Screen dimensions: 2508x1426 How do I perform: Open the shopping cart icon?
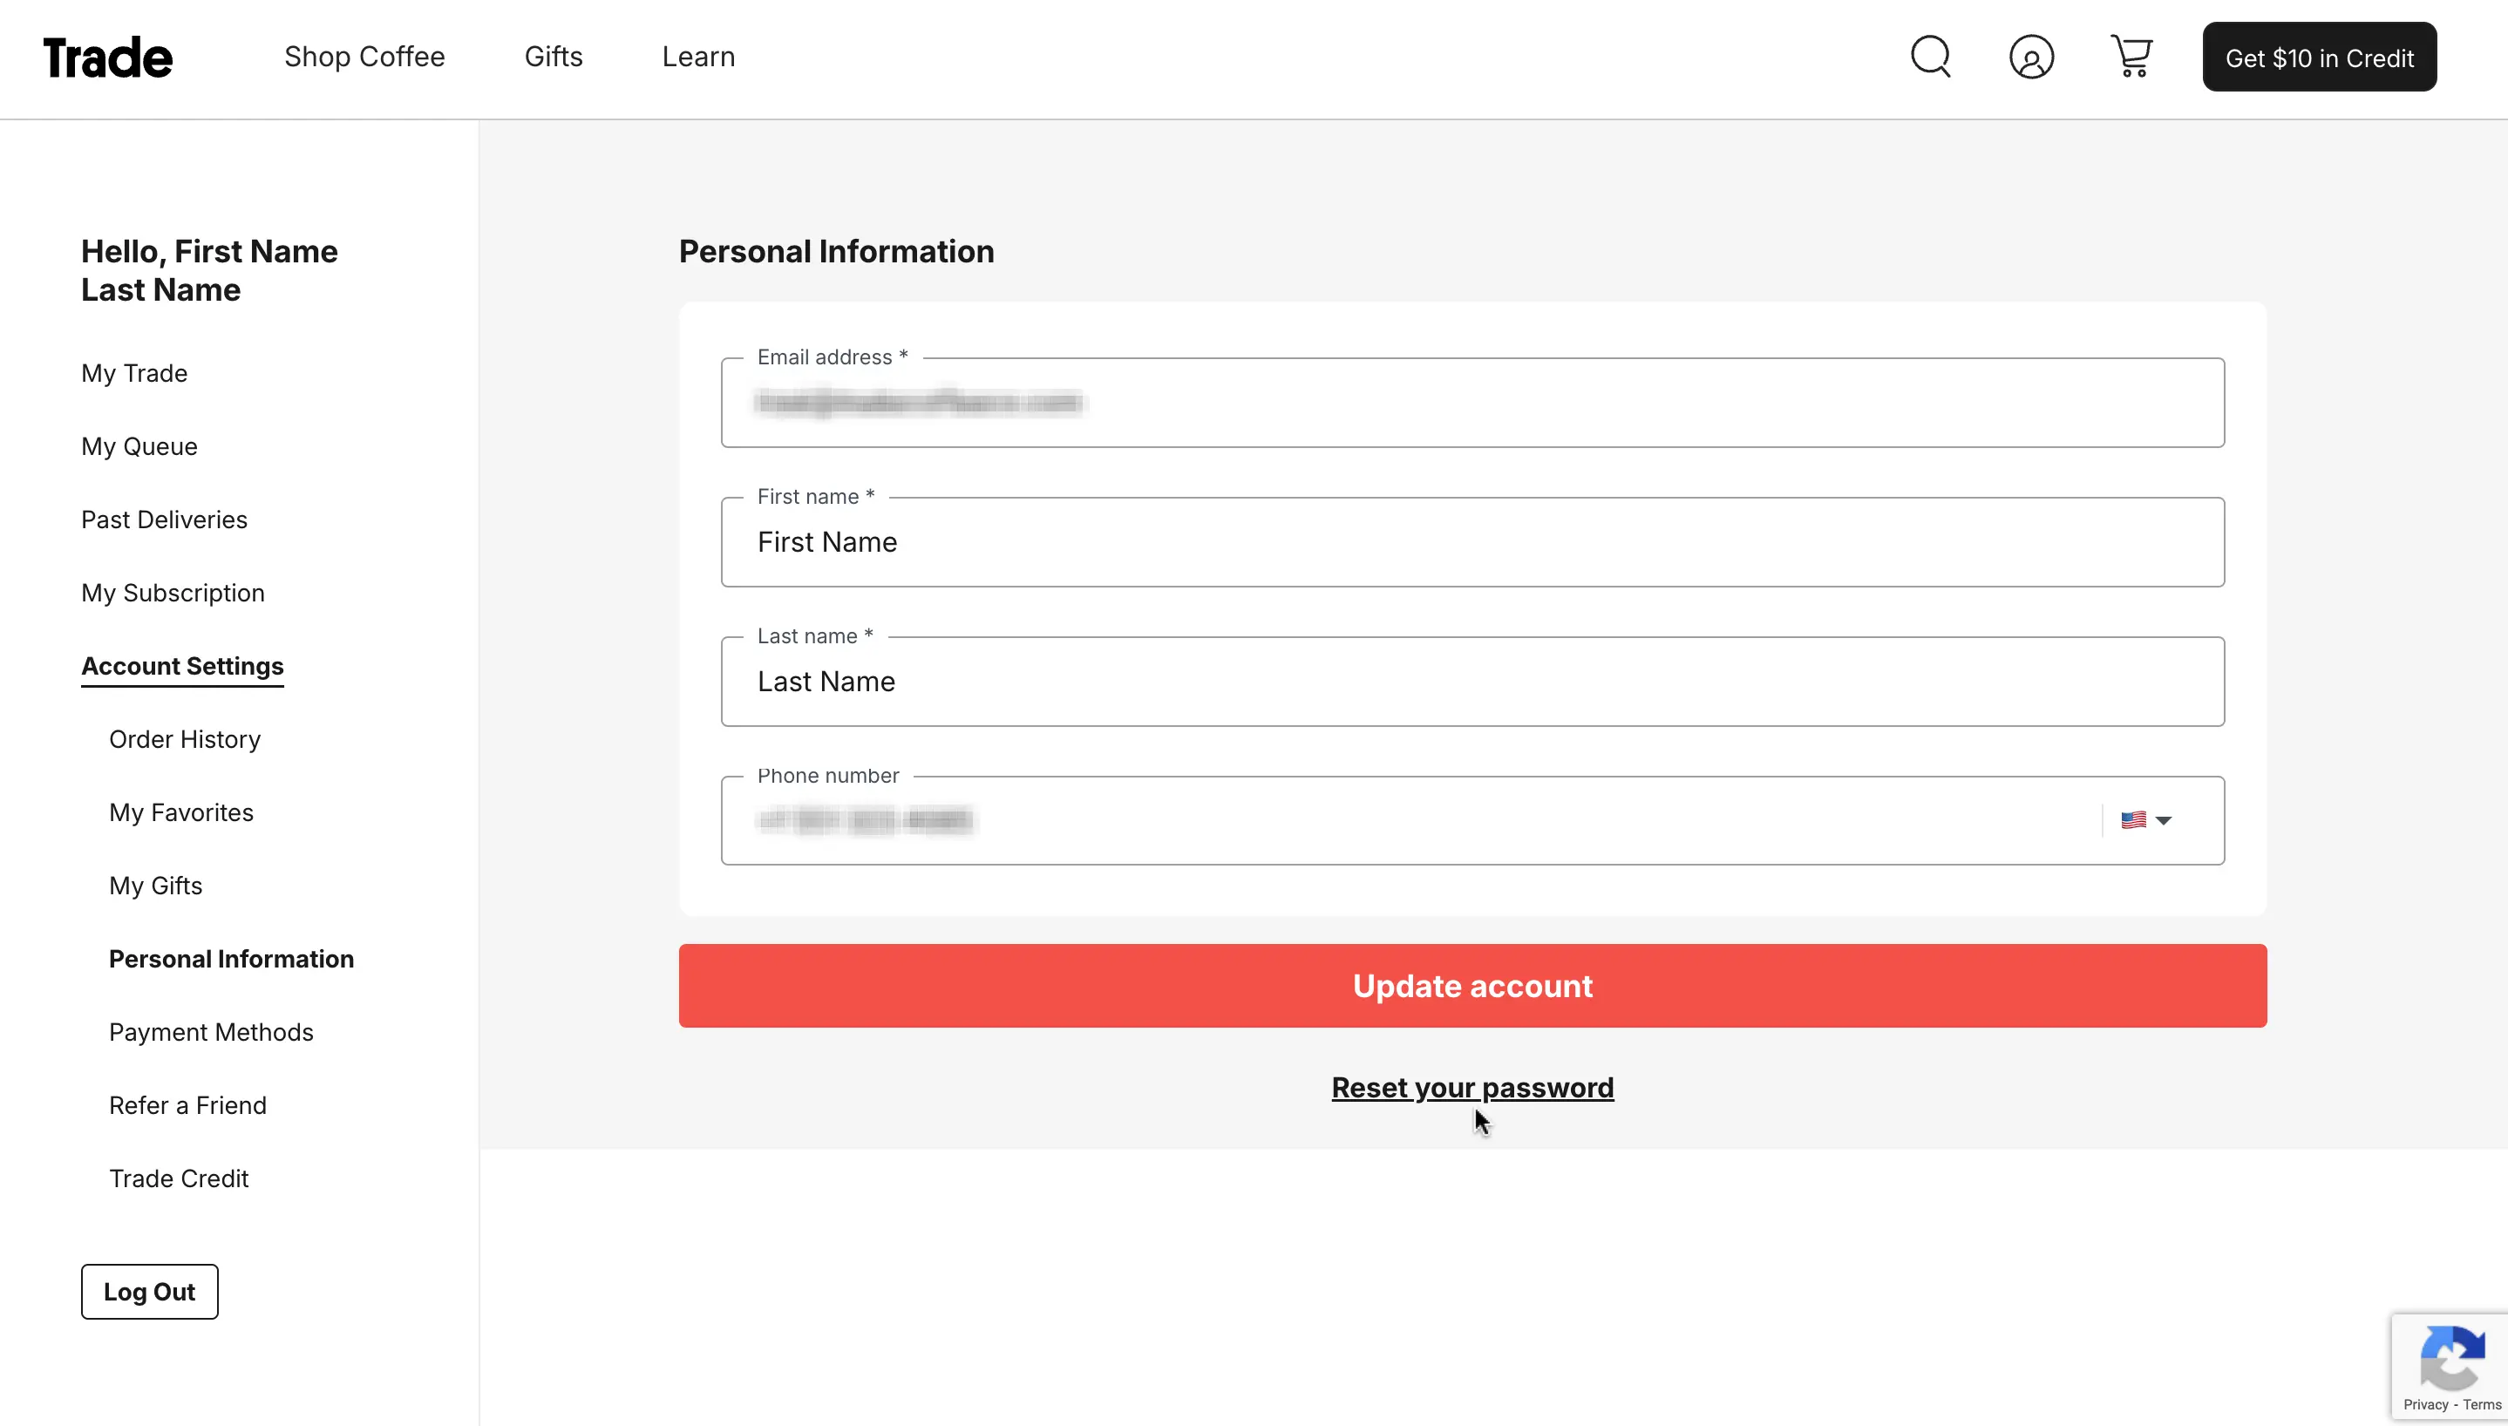pos(2131,57)
